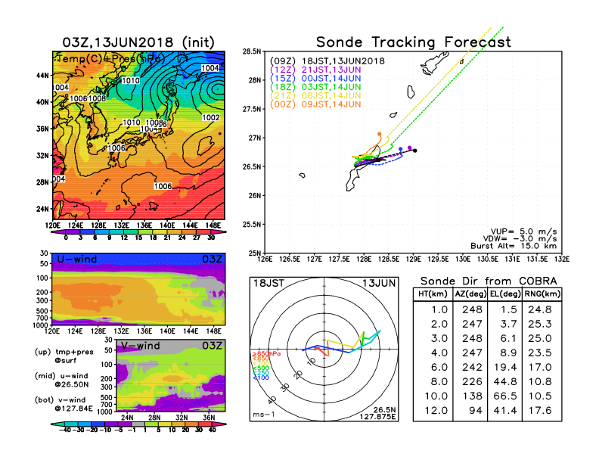Click the 'ms-1' units label
Image resolution: width=599 pixels, height=463 pixels.
point(264,415)
